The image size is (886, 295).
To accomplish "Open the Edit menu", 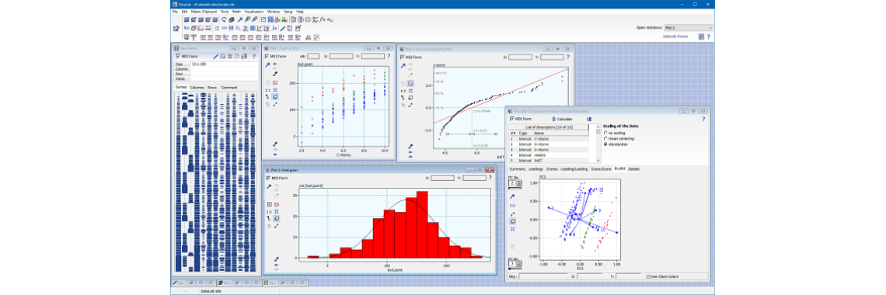I will (184, 12).
